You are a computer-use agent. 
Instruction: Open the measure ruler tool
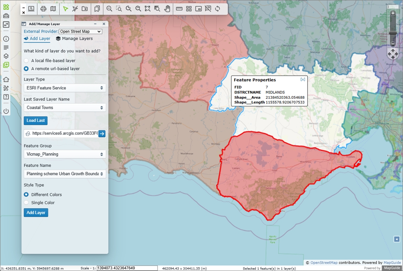179,9
